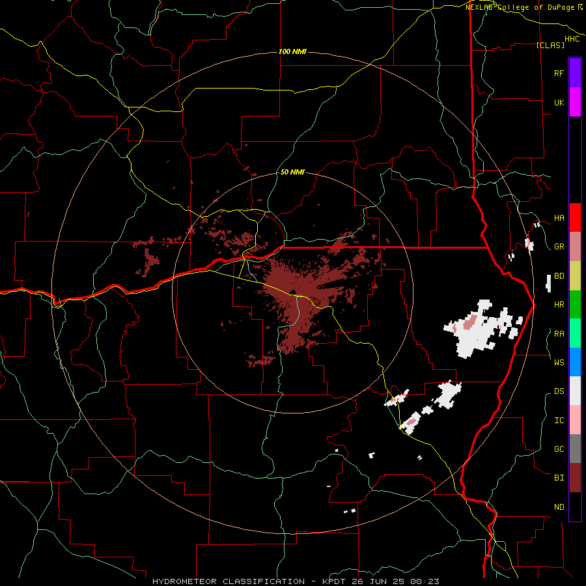Click the DS legend label
This screenshot has width=586, height=586.
click(559, 391)
